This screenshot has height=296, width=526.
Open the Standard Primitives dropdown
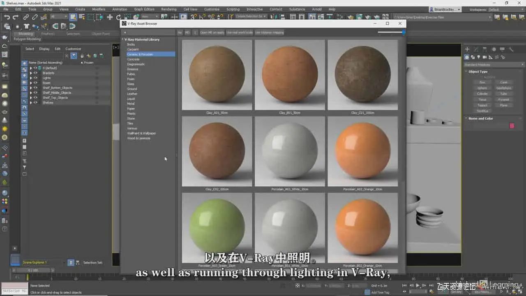coord(494,65)
